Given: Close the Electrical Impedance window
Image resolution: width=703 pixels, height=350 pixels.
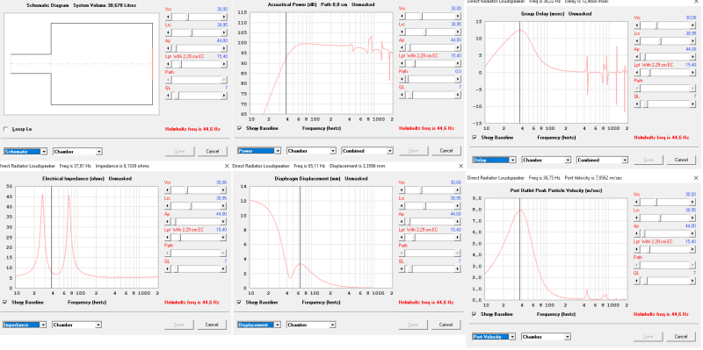Looking at the screenshot, I should (227, 166).
